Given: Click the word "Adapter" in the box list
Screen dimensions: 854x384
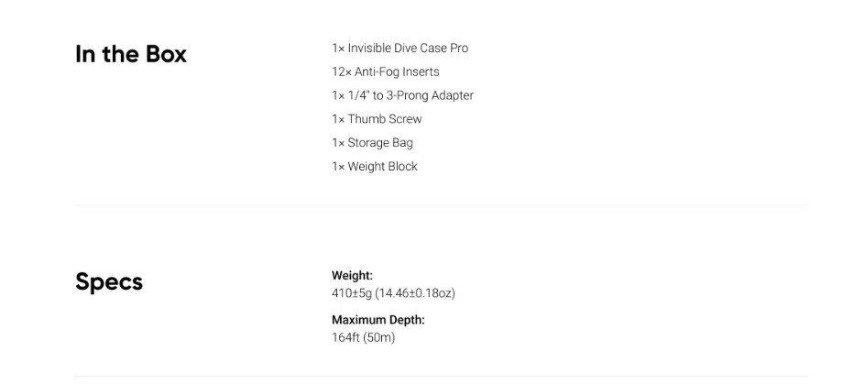Looking at the screenshot, I should (x=451, y=95).
